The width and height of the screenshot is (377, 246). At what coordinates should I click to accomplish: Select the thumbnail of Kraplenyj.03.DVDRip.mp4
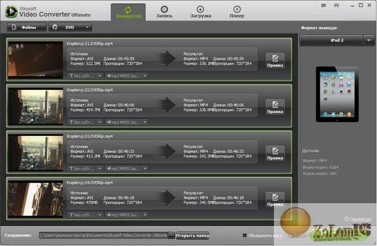(x=35, y=153)
